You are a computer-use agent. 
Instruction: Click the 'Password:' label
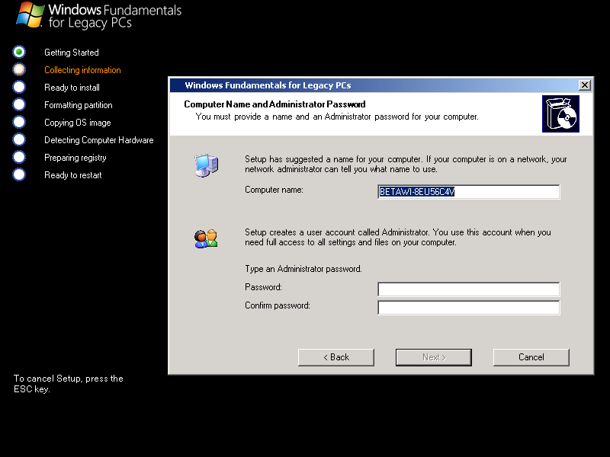[263, 287]
